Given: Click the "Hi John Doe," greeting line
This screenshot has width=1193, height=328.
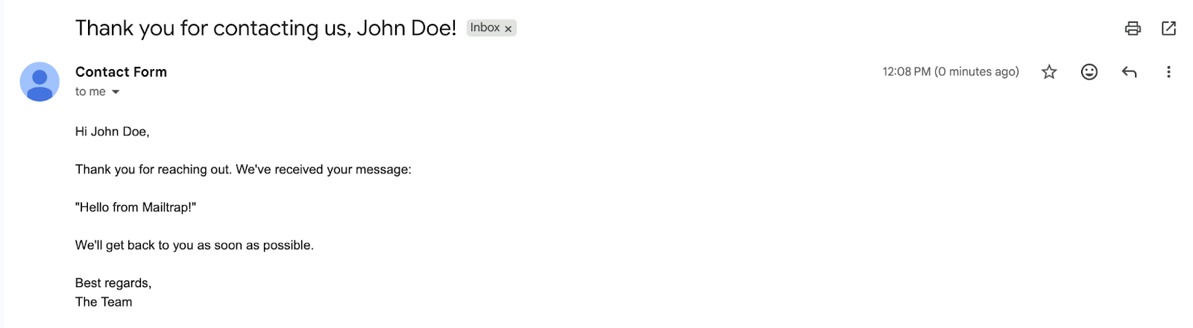Looking at the screenshot, I should coord(112,132).
